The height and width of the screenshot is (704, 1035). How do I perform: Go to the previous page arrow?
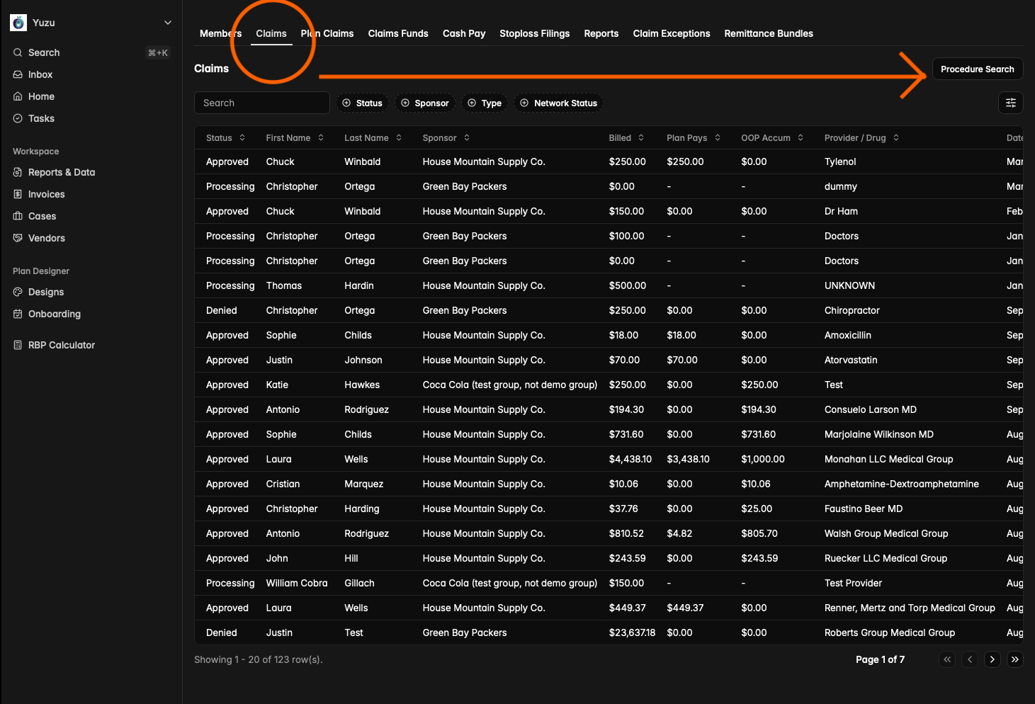click(970, 659)
